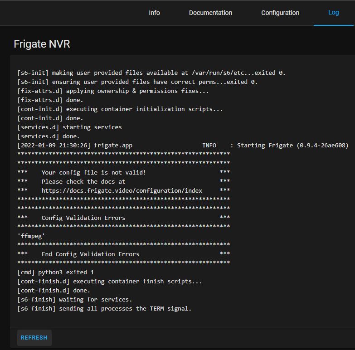Select the Log tab
This screenshot has height=350, width=355.
pyautogui.click(x=333, y=12)
